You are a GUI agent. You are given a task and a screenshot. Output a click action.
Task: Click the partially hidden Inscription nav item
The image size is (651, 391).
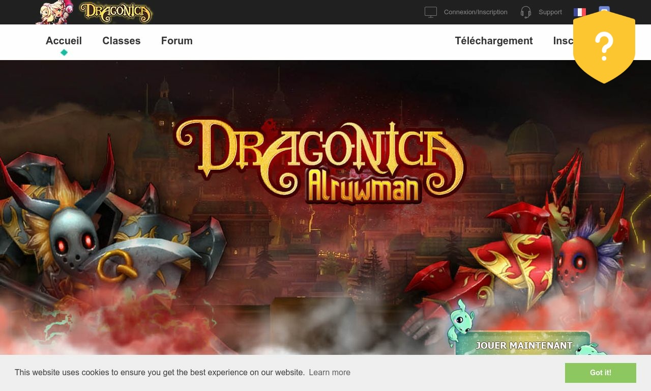coord(564,41)
